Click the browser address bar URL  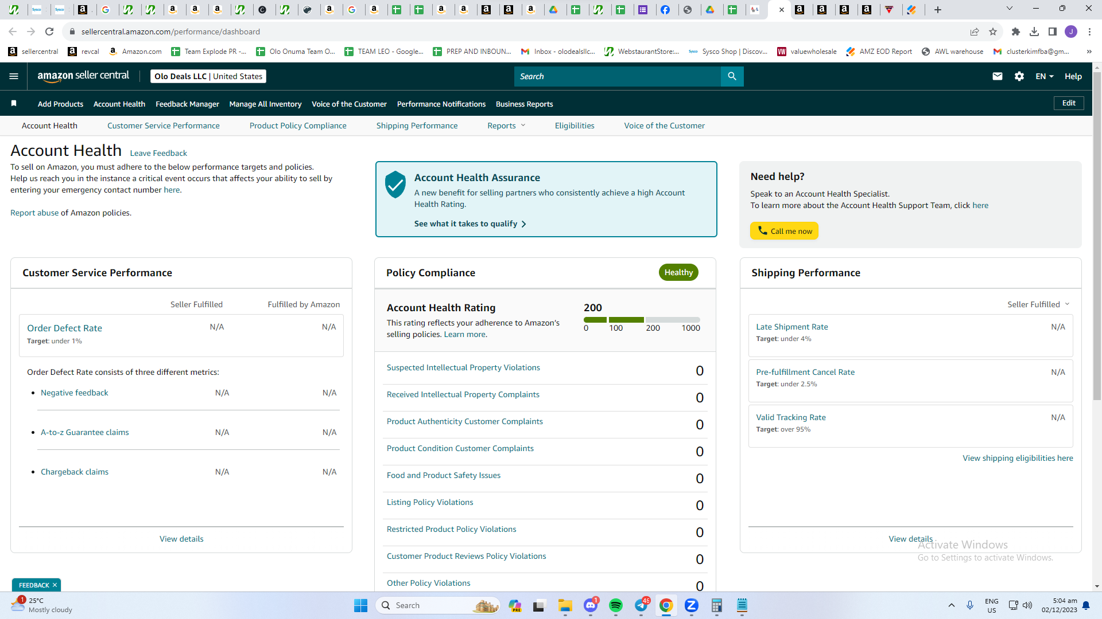click(x=170, y=32)
